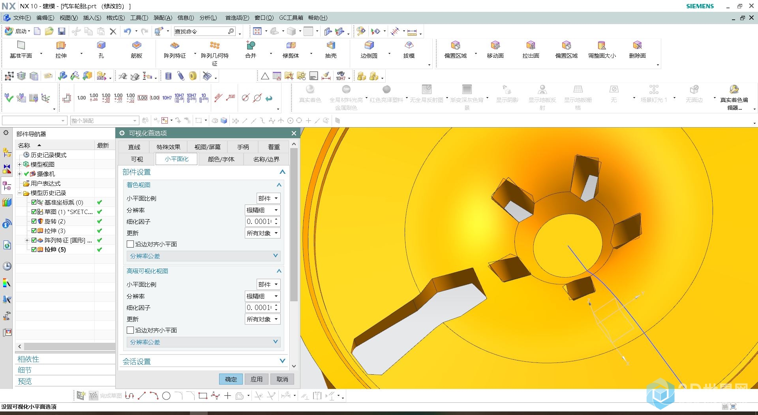Switch to the 视图/屏幕 tab
The width and height of the screenshot is (758, 415).
(x=207, y=147)
